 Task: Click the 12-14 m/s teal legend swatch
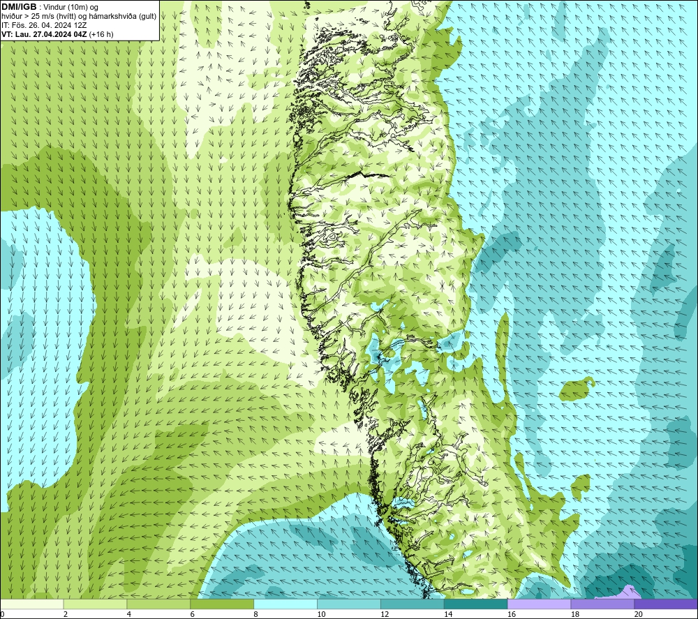coord(413,604)
